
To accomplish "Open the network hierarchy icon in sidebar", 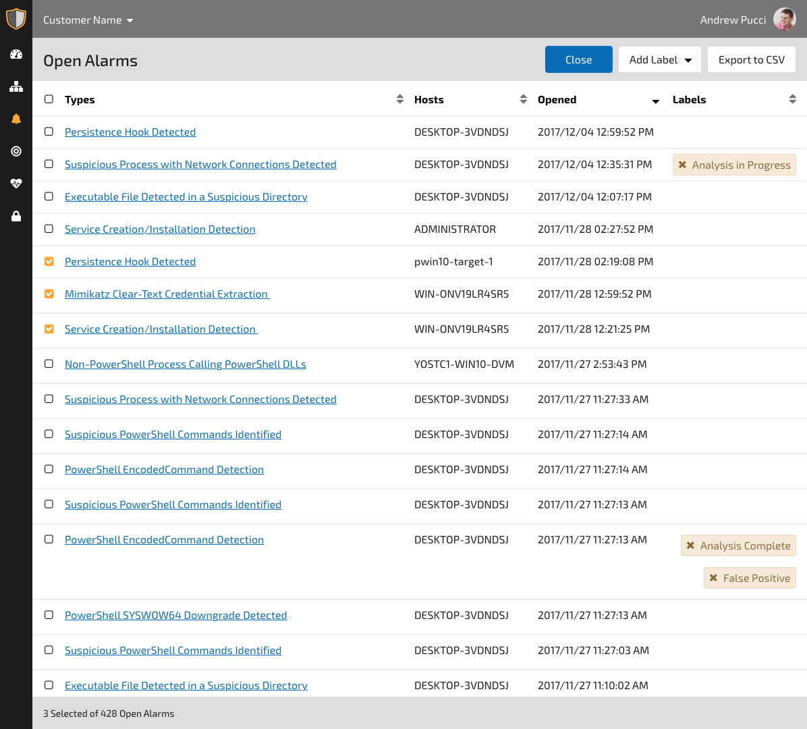I will point(16,86).
